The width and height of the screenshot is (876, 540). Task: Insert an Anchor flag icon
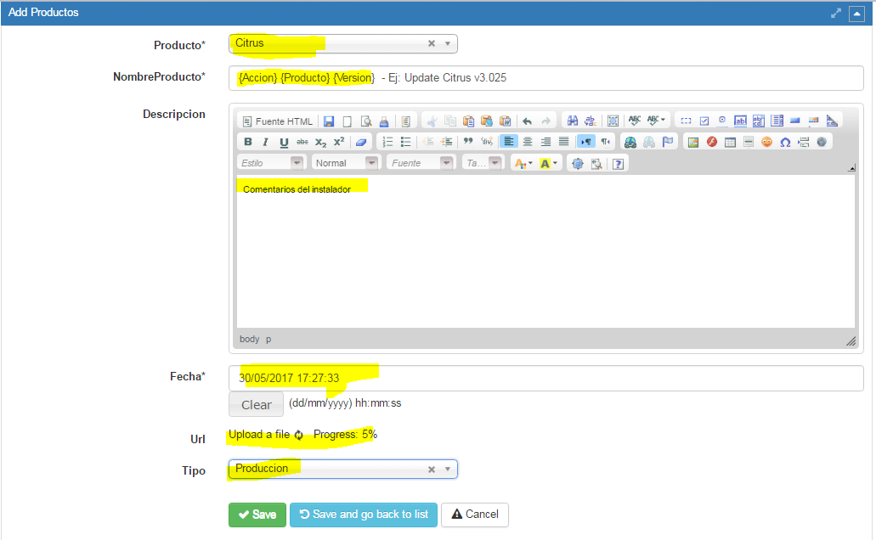[x=668, y=142]
